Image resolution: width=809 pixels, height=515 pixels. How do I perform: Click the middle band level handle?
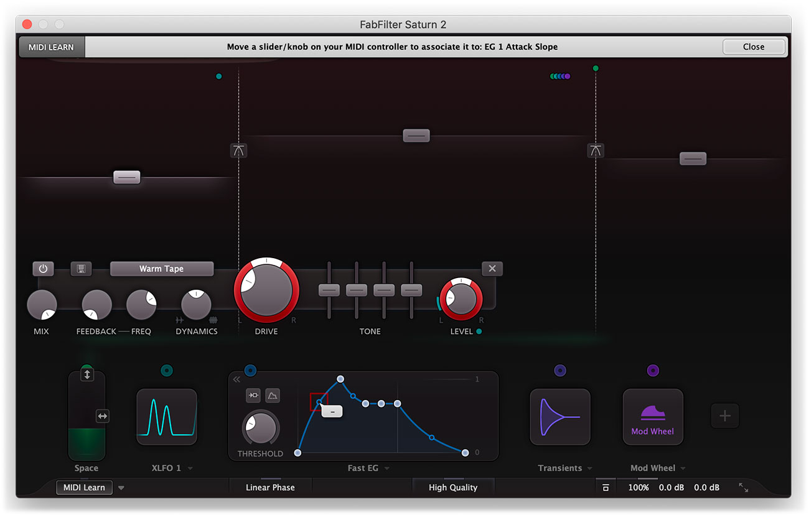pyautogui.click(x=416, y=135)
